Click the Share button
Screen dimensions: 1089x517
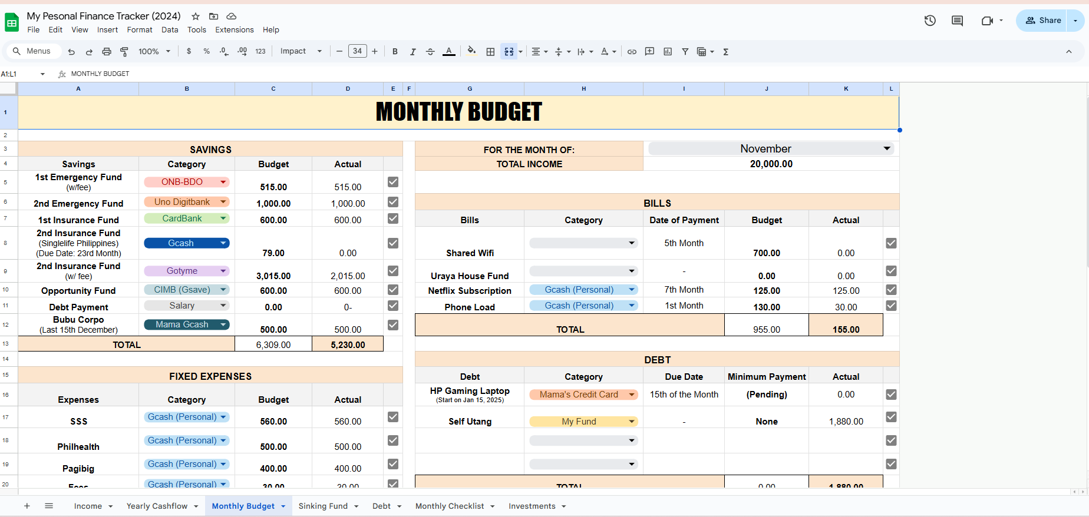1042,21
